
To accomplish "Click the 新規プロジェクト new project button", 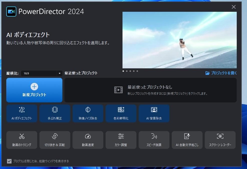I will [34, 90].
